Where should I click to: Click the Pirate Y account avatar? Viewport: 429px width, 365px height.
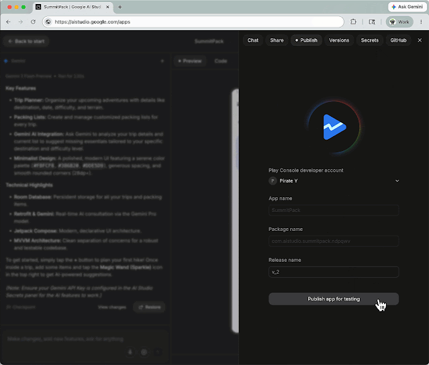(273, 180)
